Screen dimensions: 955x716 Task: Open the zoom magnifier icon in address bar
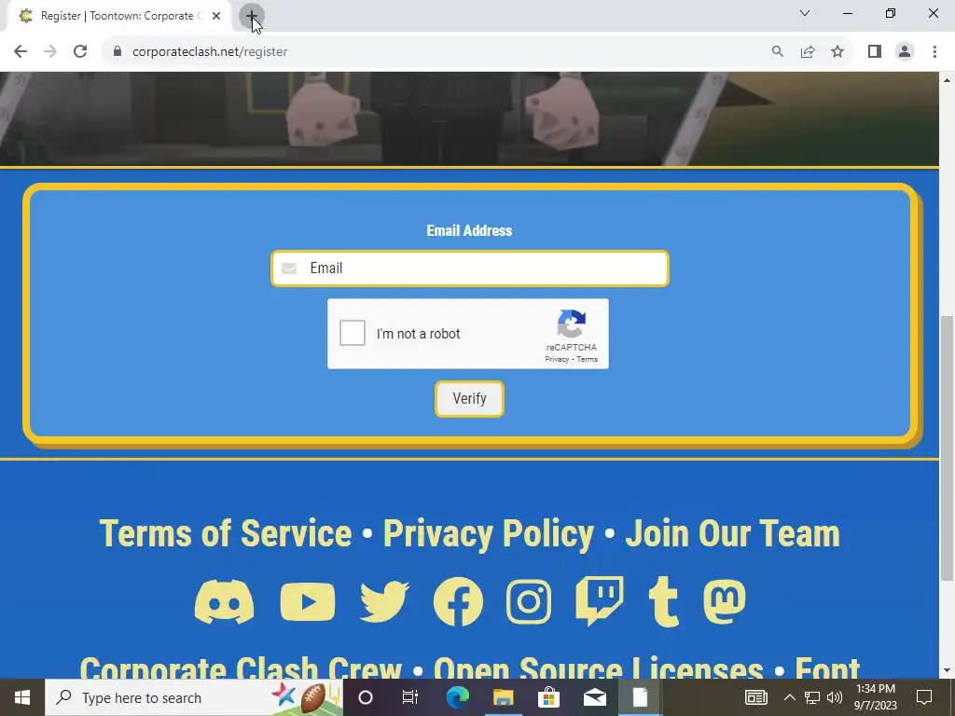[777, 52]
